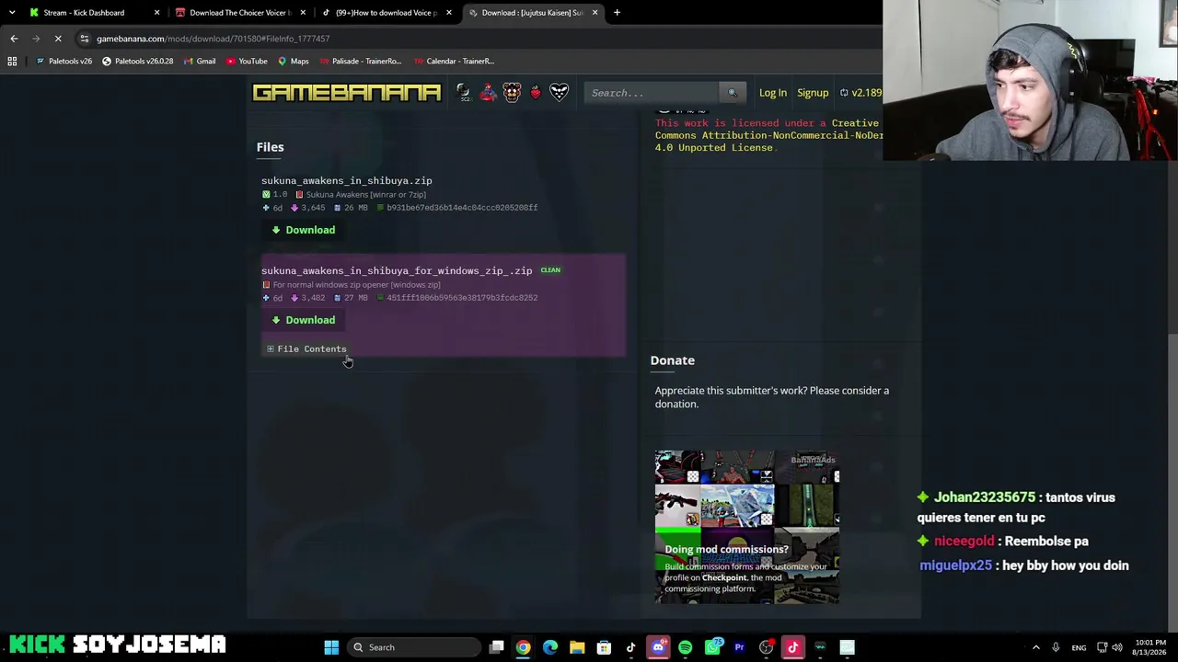
Task: Close the Jujutsu Kaisen download tab
Action: tap(595, 13)
